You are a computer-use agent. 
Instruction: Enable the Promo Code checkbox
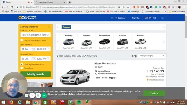pos(22,68)
